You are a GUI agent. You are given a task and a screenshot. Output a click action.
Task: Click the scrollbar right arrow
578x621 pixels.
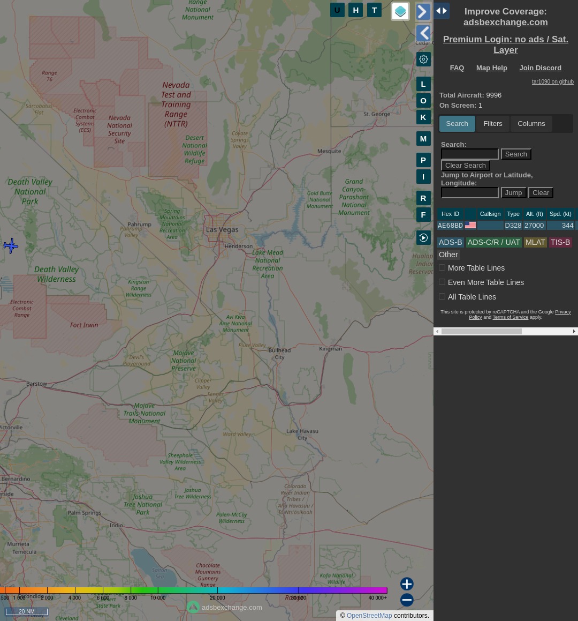click(x=574, y=332)
